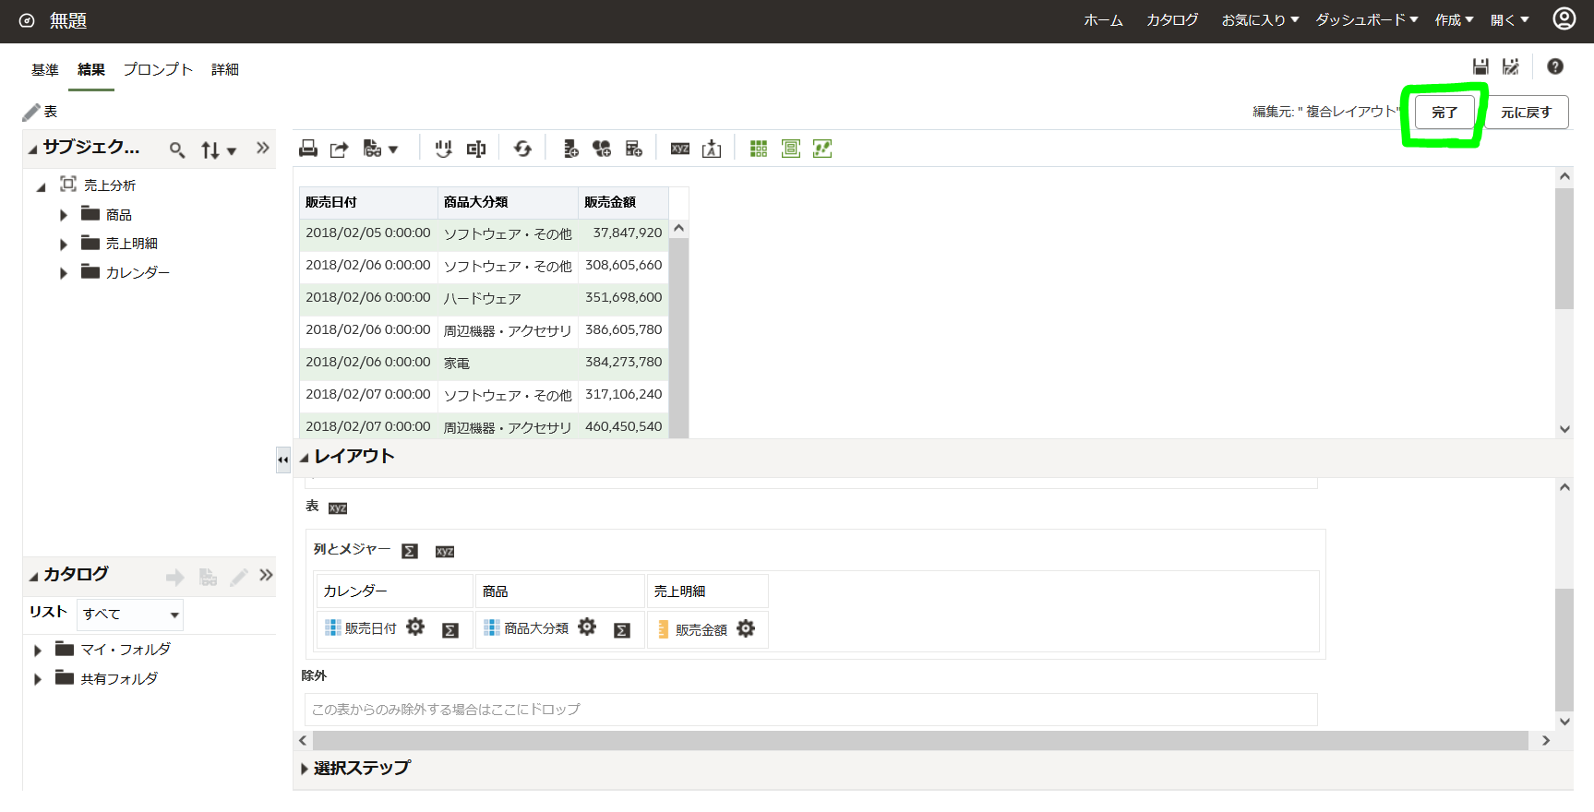Click the catalog pane more options chevron
Screen dimensions: 1594x812
(x=266, y=575)
